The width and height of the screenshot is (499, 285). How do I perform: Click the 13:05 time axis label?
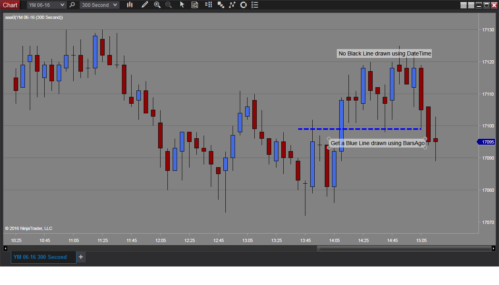tap(247, 240)
